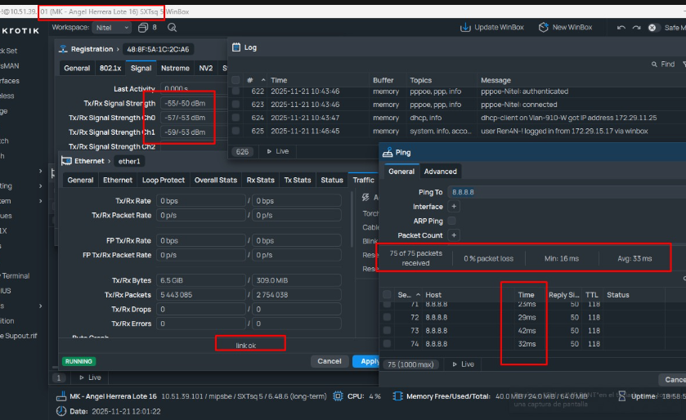The width and height of the screenshot is (686, 420).
Task: Toggle the ARP Ping checkbox
Action: (x=452, y=221)
